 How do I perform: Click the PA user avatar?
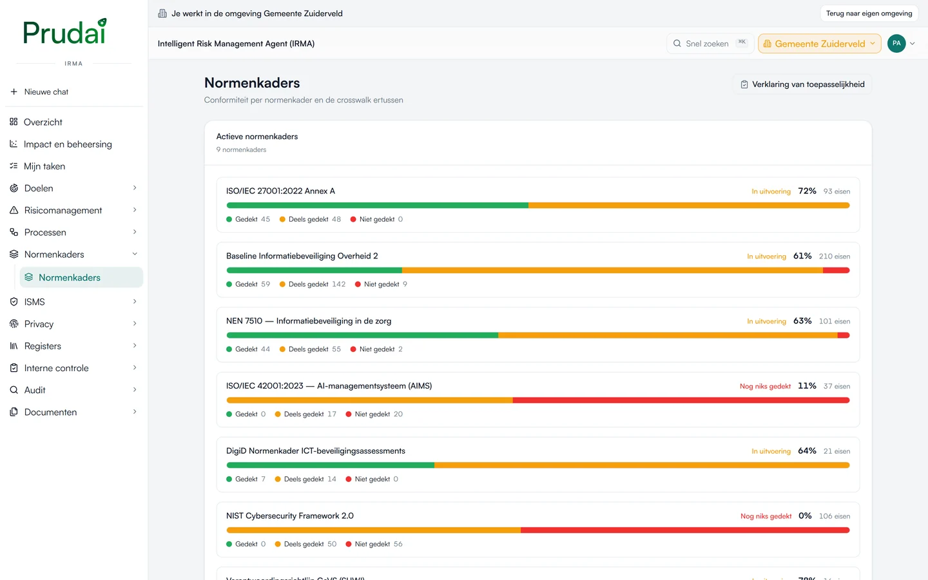[896, 43]
